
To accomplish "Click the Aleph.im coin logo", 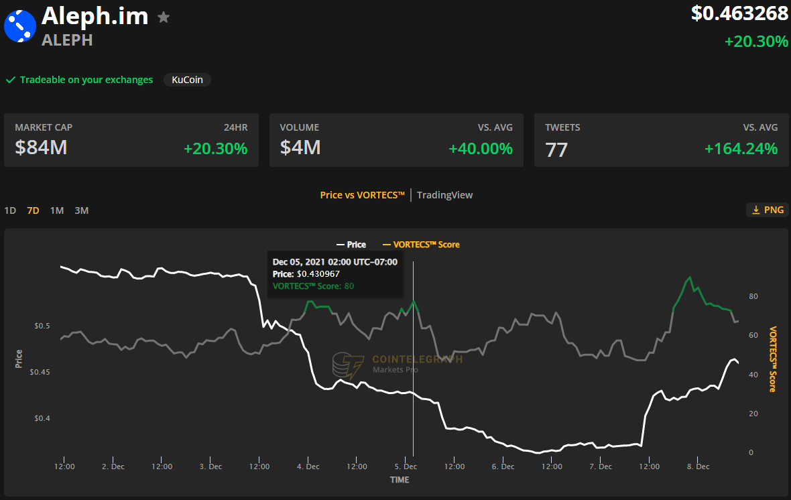I will pyautogui.click(x=20, y=27).
